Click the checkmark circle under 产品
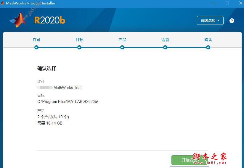The image size is (244, 168). [122, 47]
